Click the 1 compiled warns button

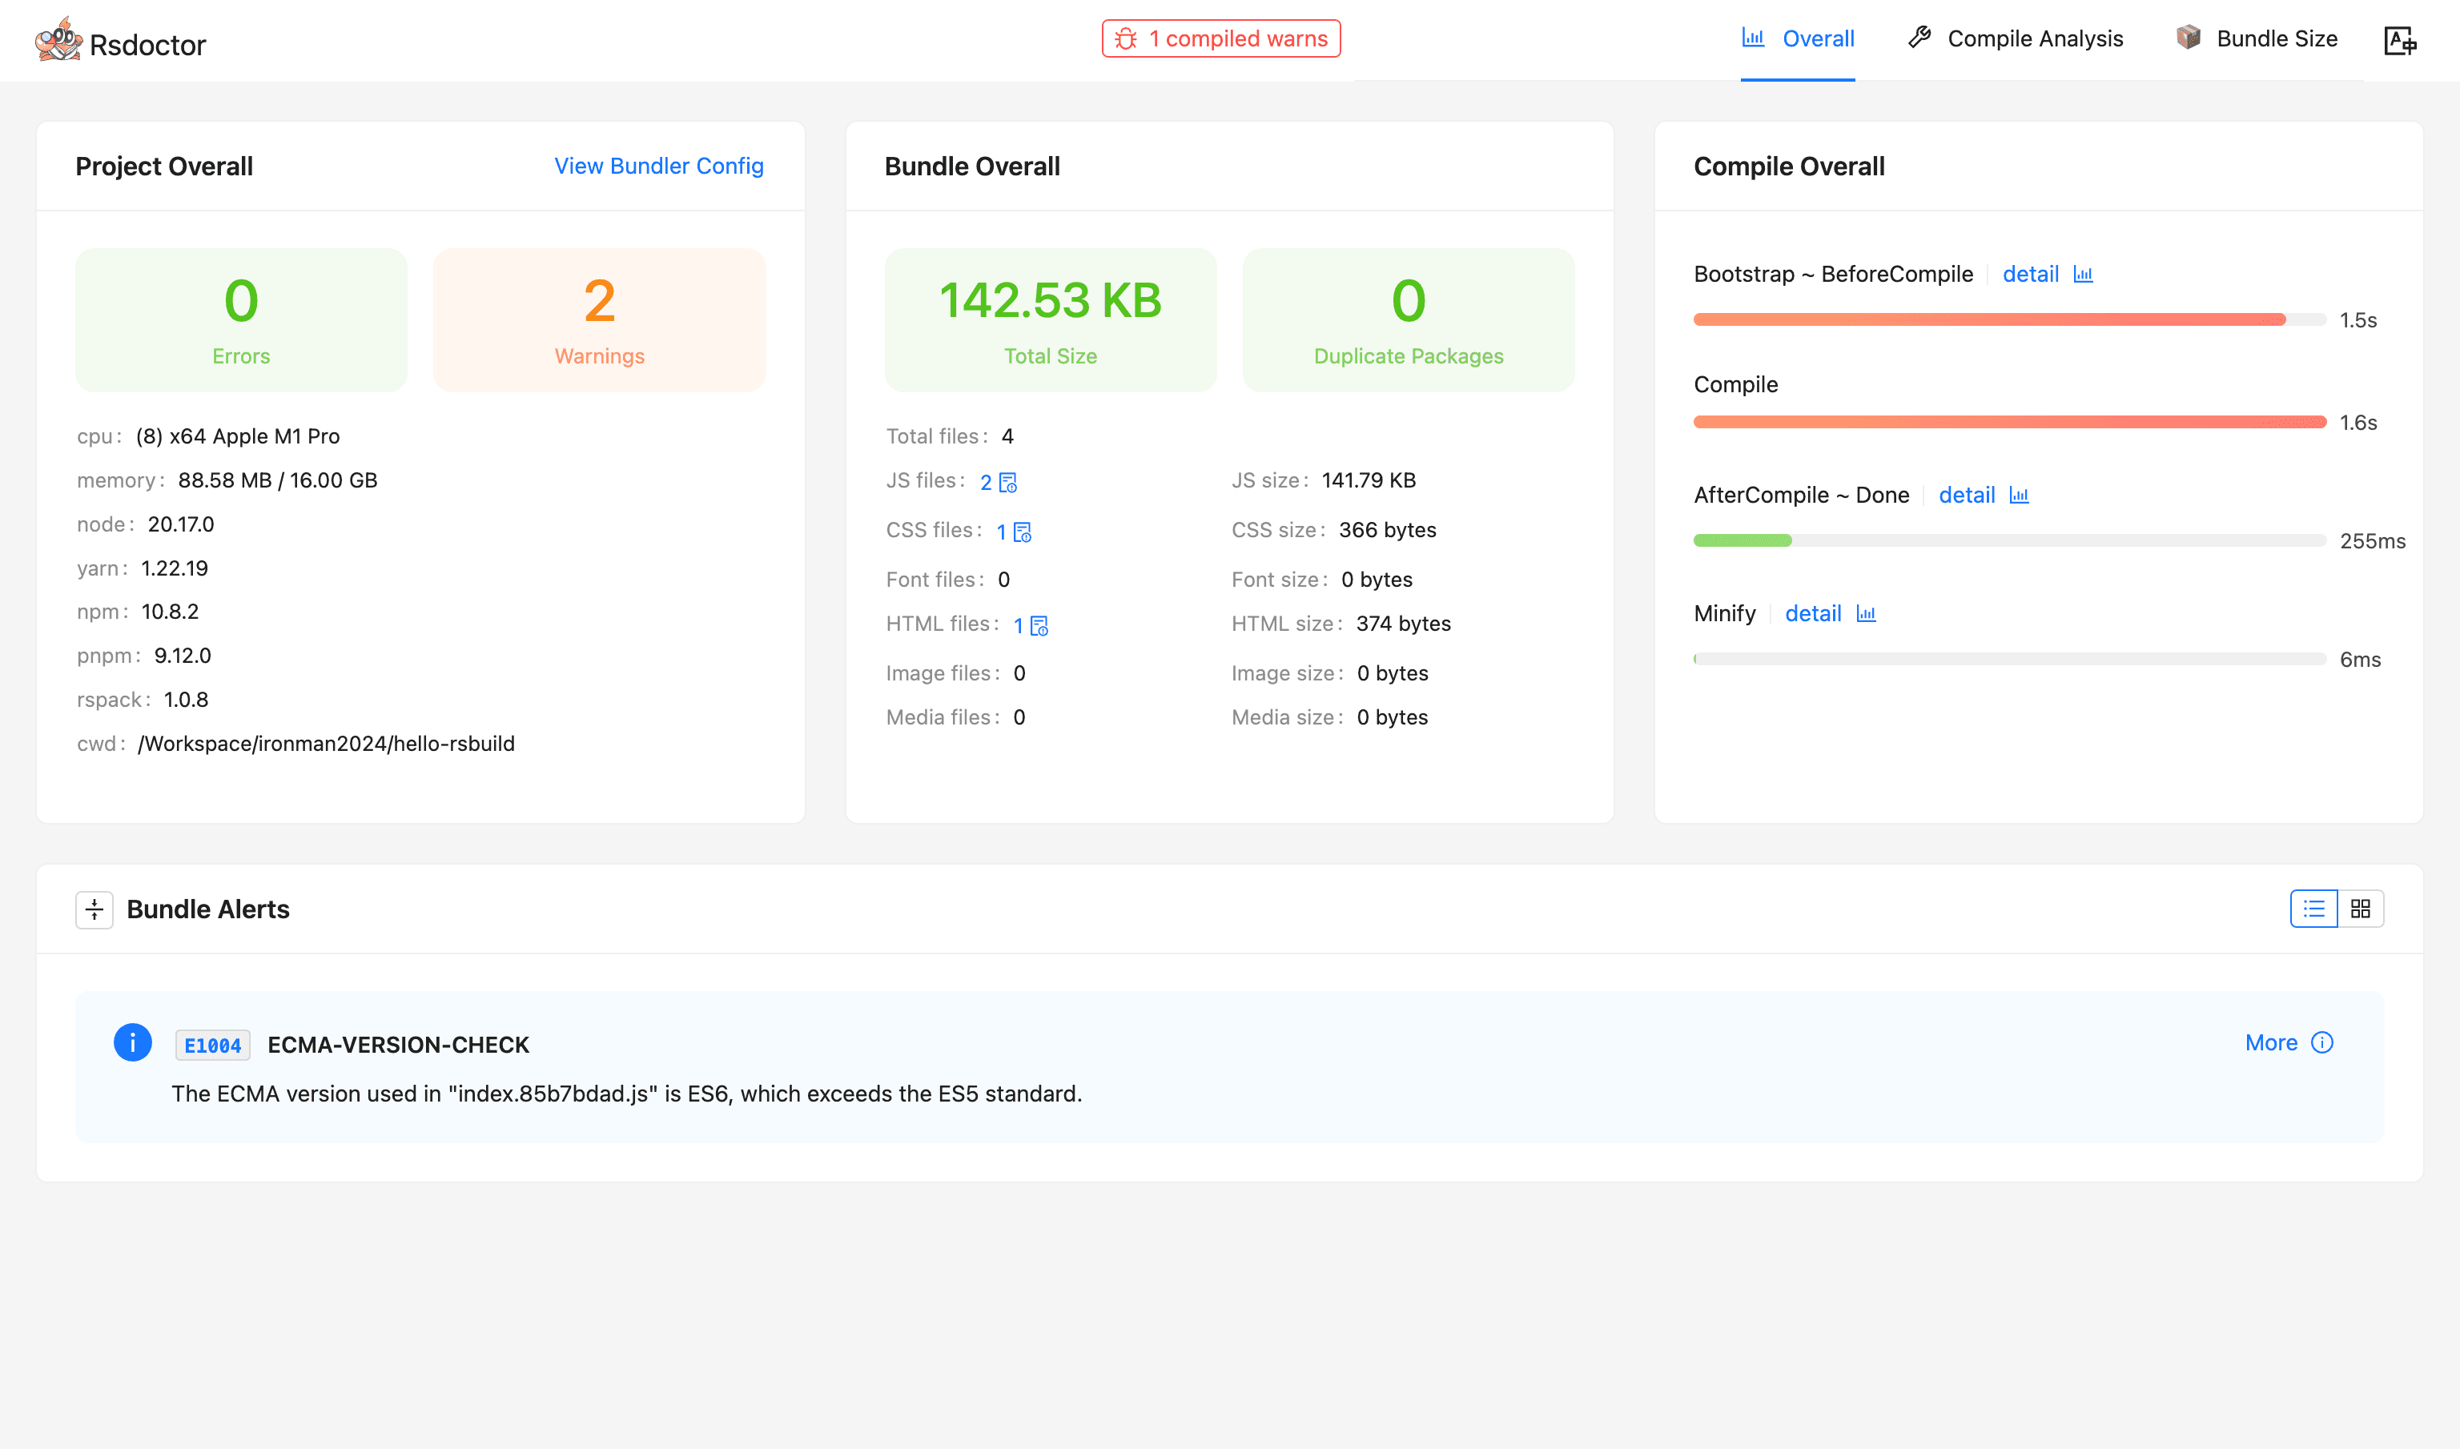coord(1220,39)
